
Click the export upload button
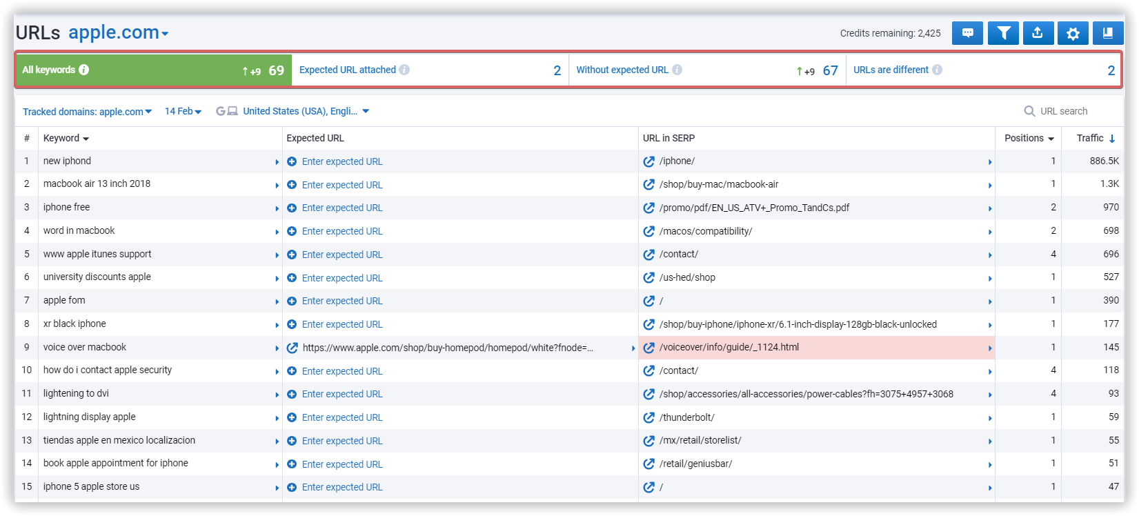tap(1038, 33)
